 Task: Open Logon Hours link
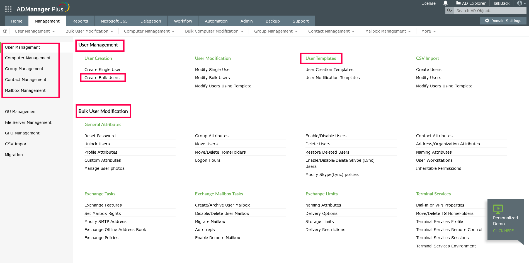[208, 160]
